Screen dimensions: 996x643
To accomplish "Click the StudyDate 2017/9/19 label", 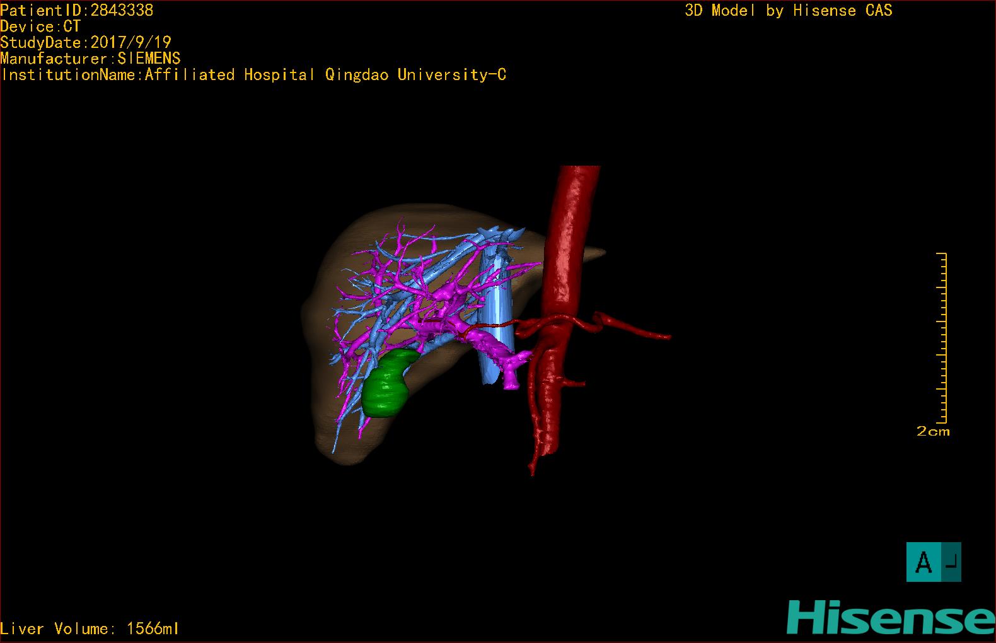I will point(86,42).
